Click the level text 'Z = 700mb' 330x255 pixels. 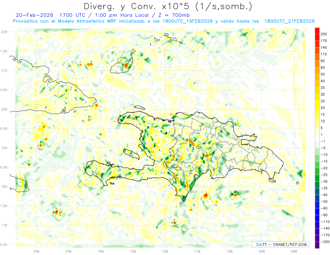click(x=174, y=15)
